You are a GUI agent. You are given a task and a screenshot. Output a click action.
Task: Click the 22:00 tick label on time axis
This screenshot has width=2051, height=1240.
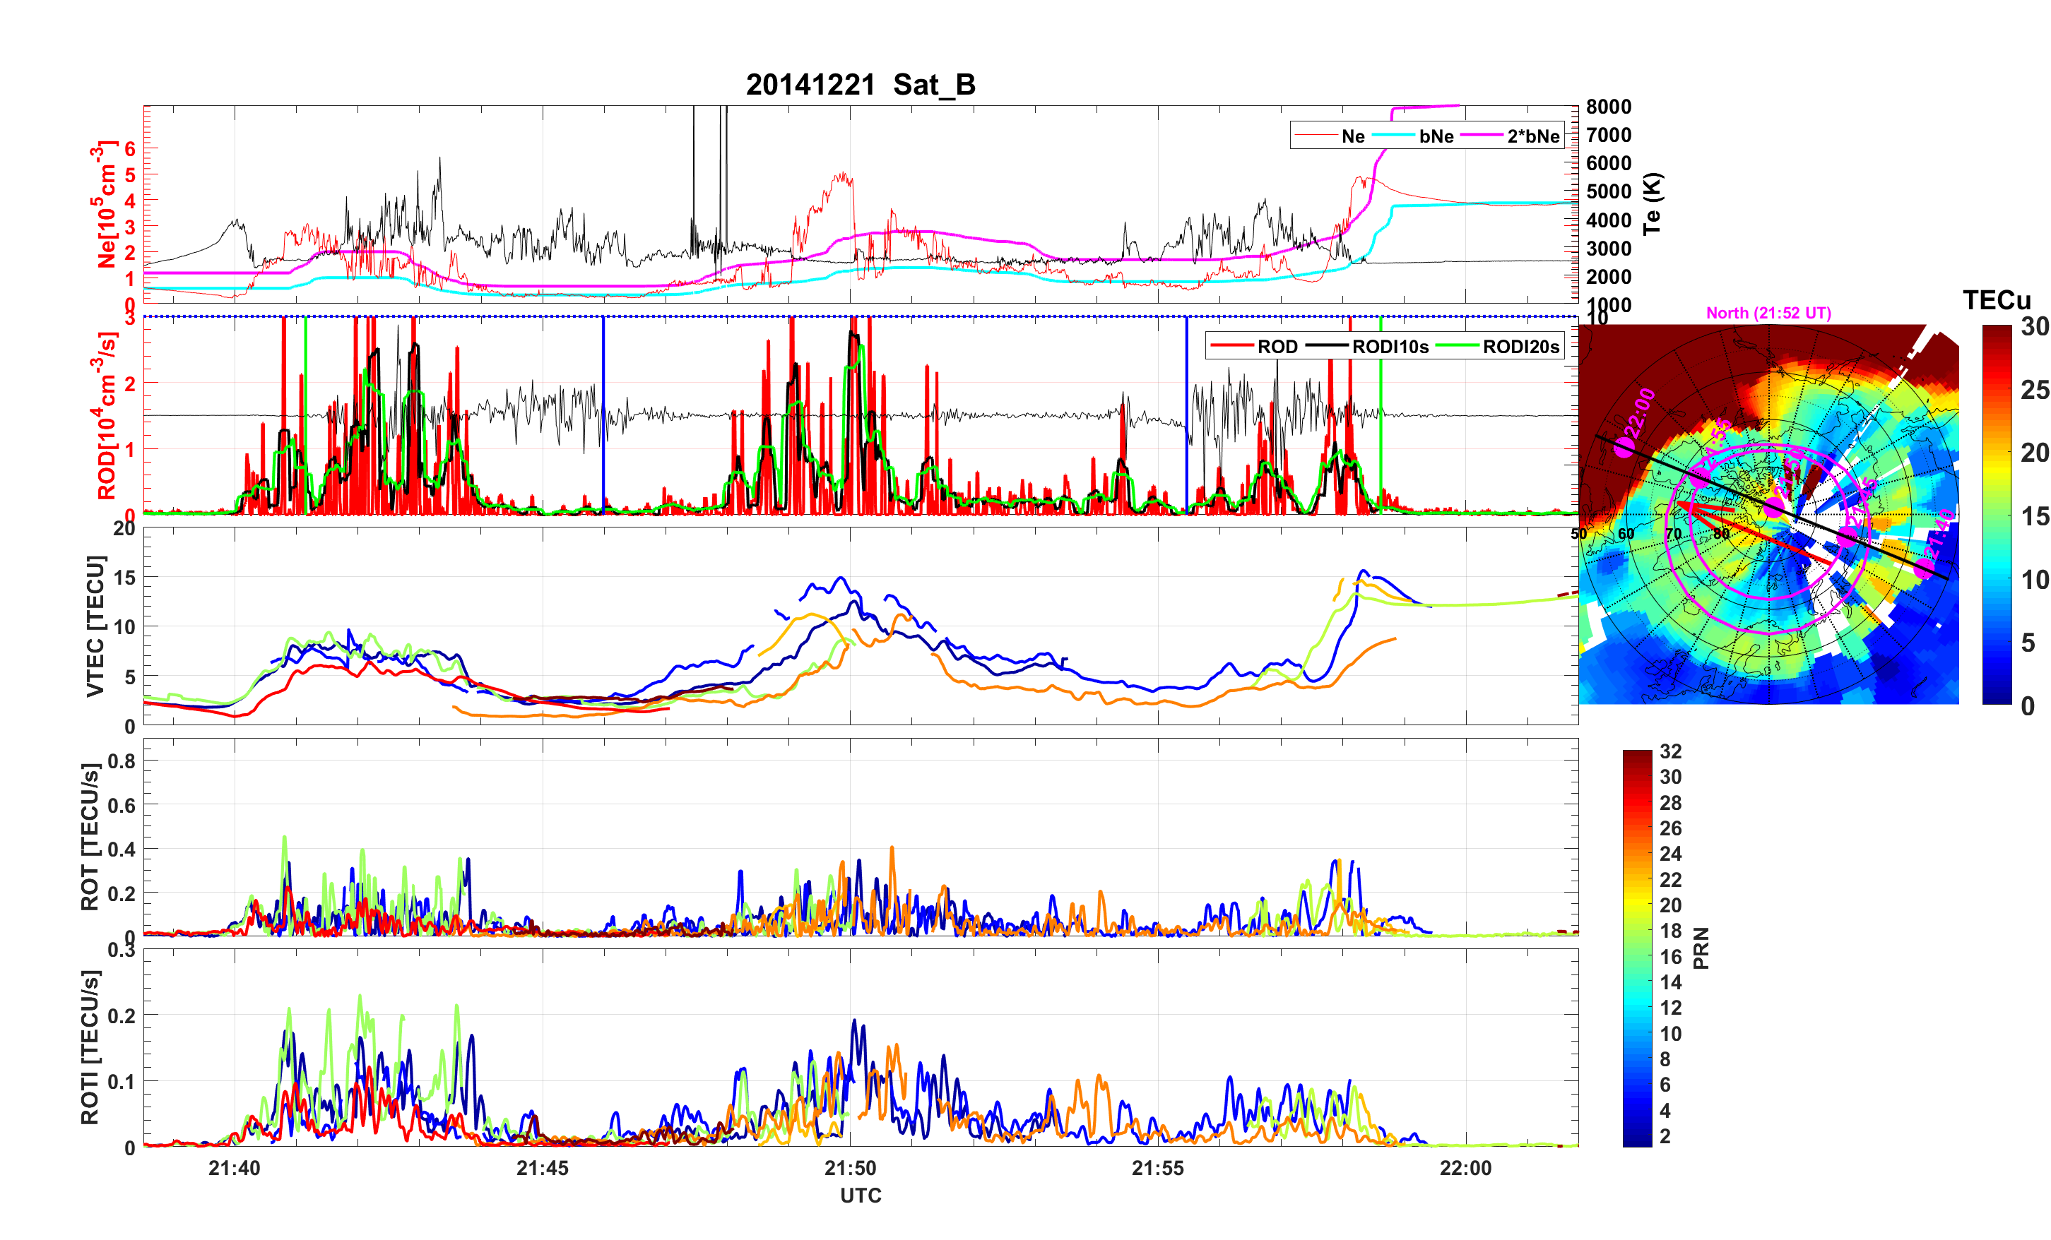1465,1167
